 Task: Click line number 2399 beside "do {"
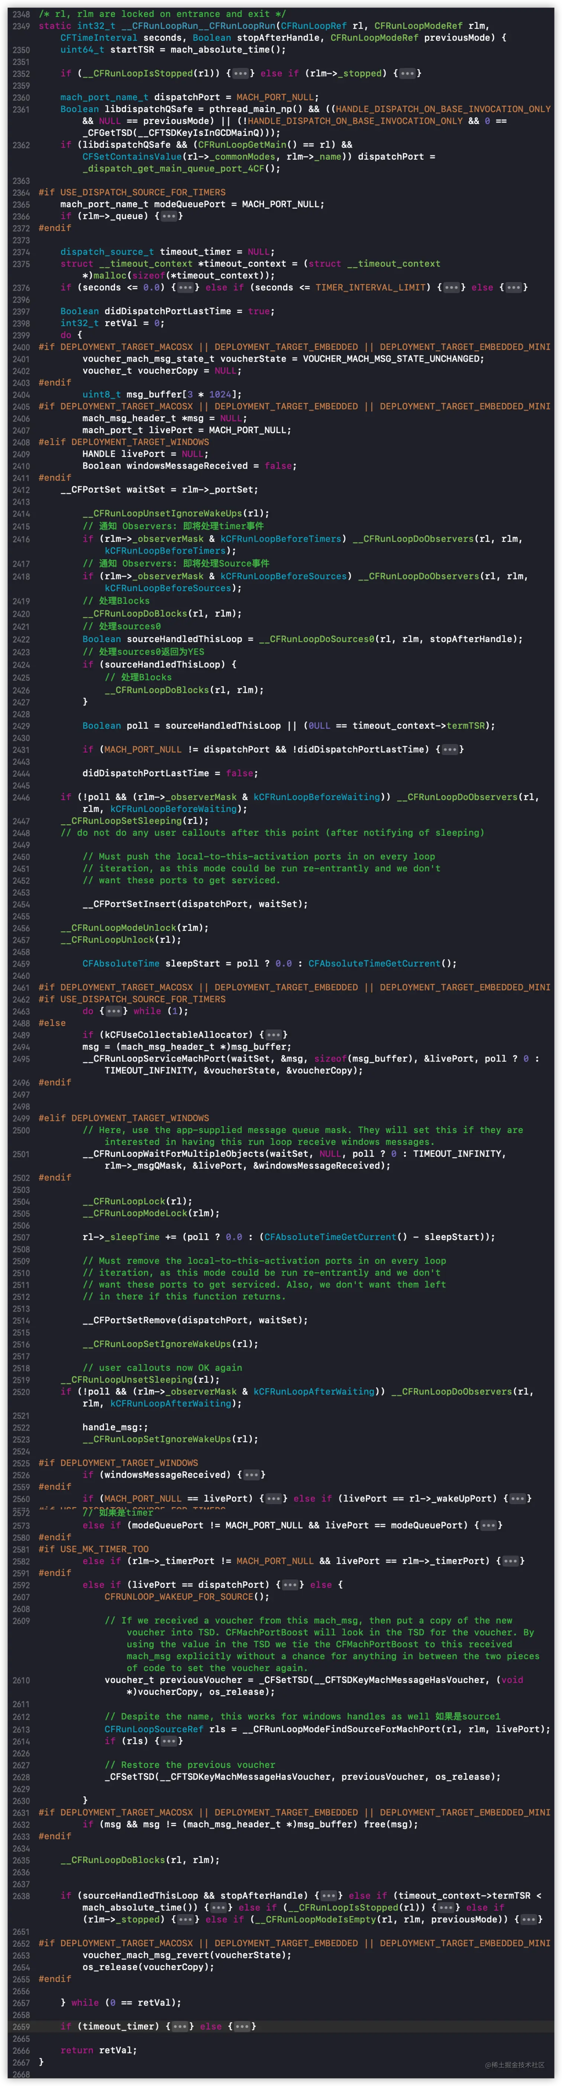(x=21, y=335)
